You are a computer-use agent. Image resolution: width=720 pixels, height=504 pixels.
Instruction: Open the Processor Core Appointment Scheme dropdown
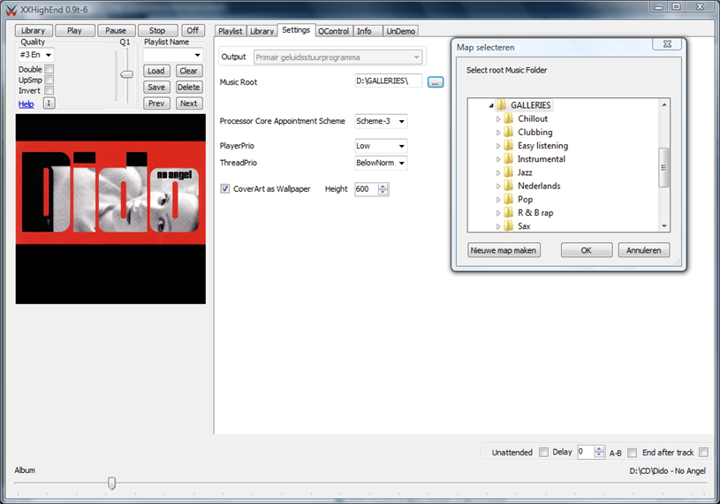pyautogui.click(x=381, y=121)
